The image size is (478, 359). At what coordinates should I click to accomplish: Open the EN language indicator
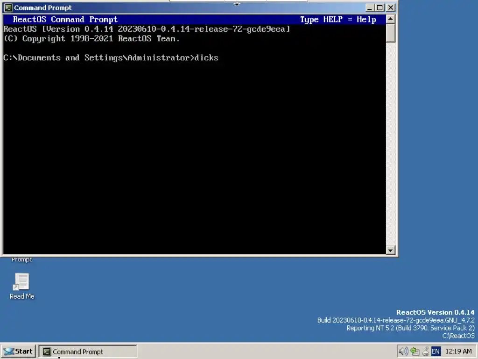[436, 352]
